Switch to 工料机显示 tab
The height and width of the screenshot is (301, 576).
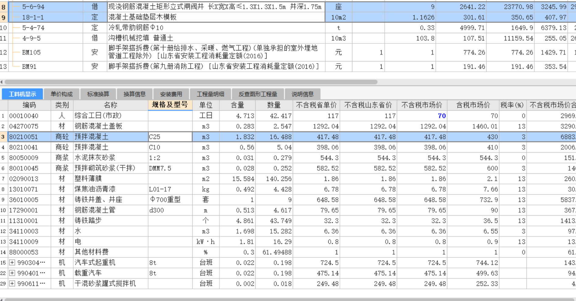[x=22, y=94]
